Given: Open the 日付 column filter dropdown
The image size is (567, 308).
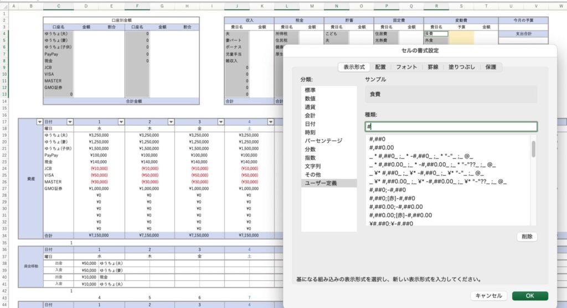Looking at the screenshot, I should 70,122.
